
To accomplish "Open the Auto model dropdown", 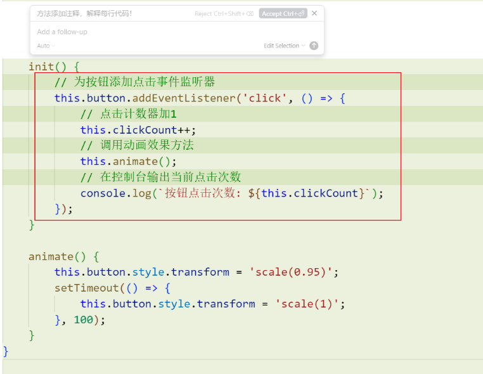I will click(x=46, y=46).
